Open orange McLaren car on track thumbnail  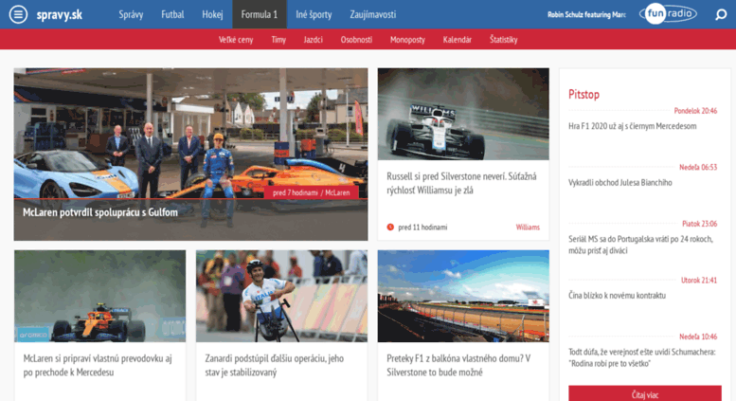[100, 296]
